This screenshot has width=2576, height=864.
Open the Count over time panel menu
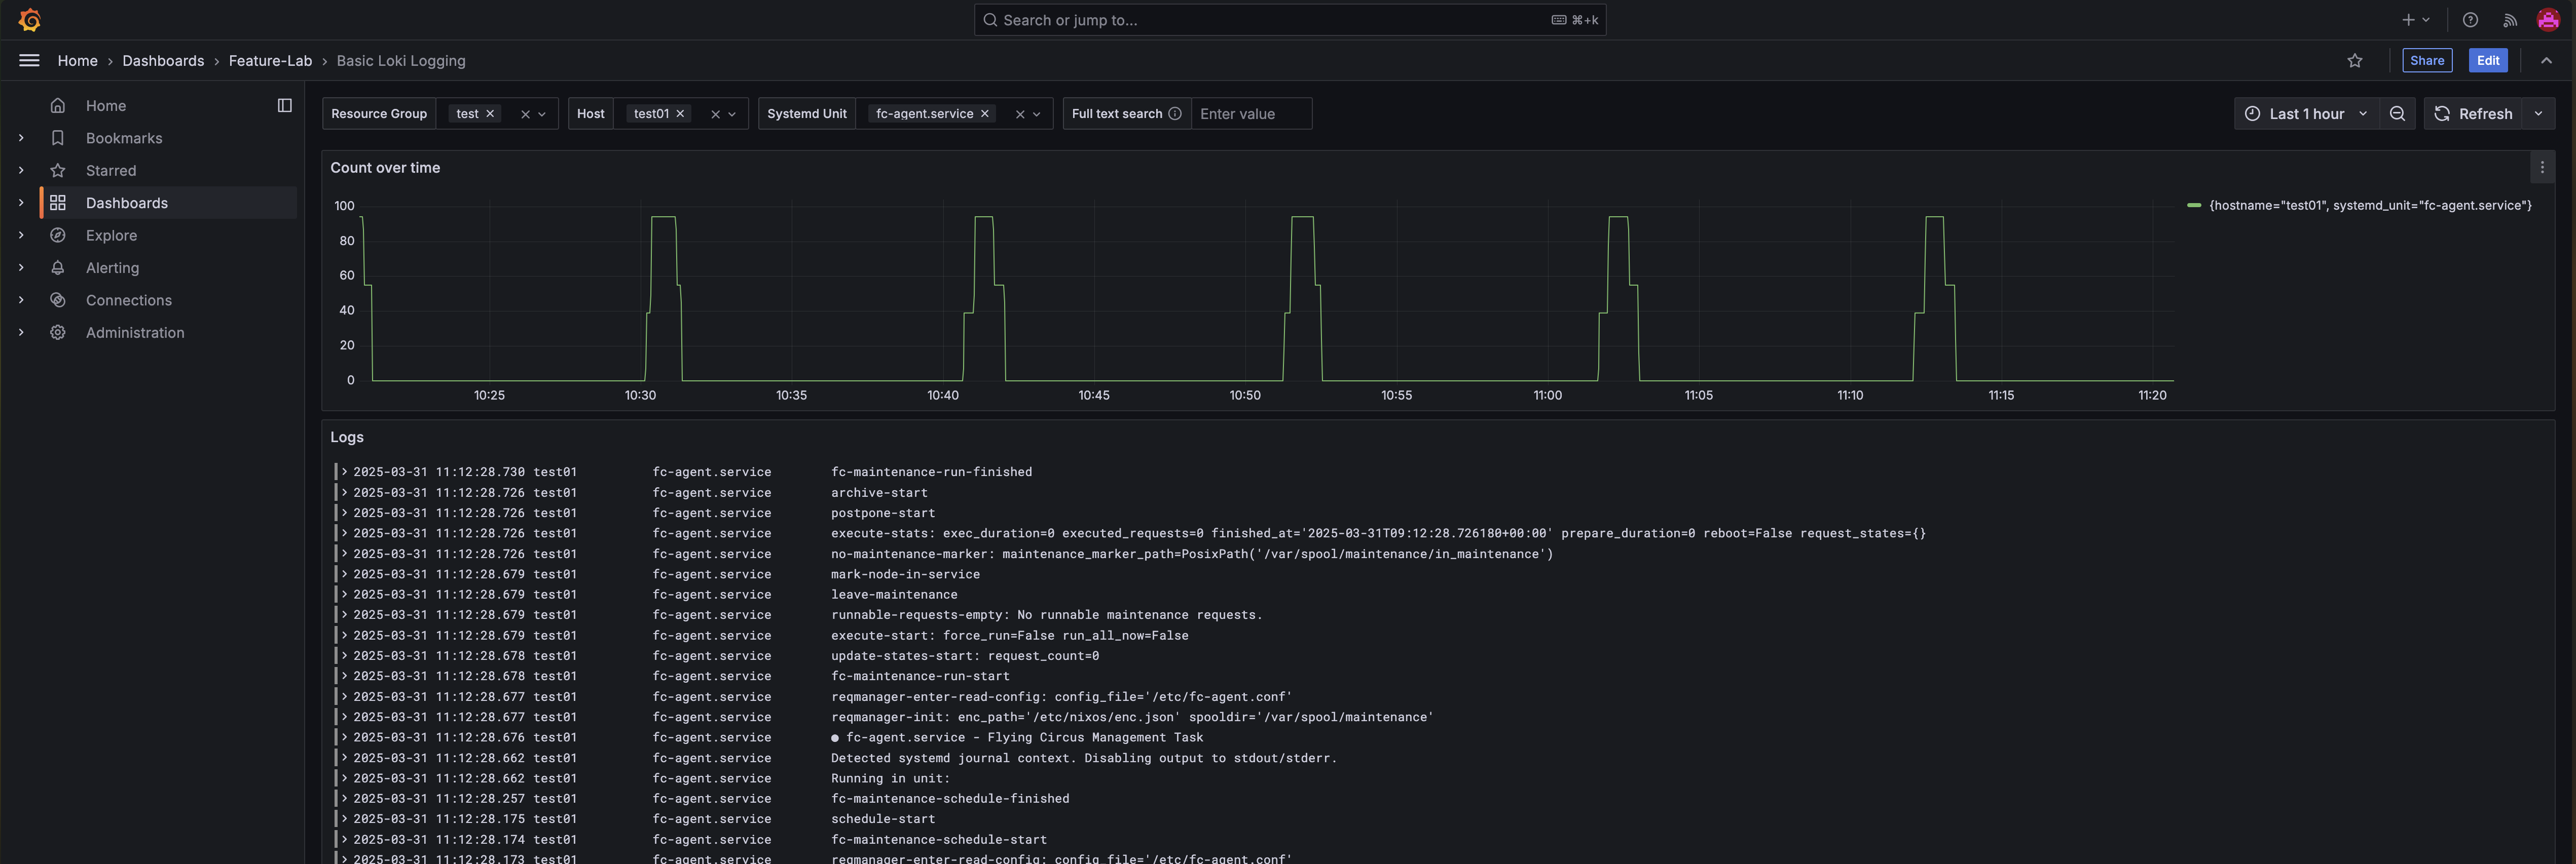tap(2541, 168)
